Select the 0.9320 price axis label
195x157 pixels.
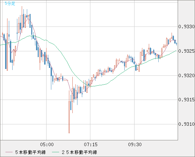pos(187,75)
